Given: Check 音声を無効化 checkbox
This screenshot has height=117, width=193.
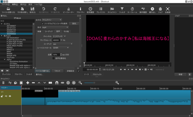Looking at the screenshot, I should click(54, 58).
